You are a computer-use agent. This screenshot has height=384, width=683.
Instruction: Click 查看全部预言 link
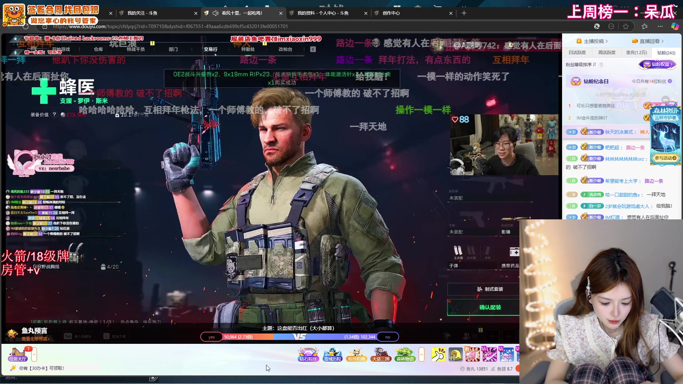pyautogui.click(x=35, y=339)
